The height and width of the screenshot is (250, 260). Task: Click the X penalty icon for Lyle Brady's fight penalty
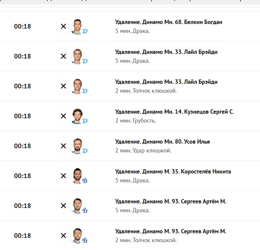pos(63,56)
